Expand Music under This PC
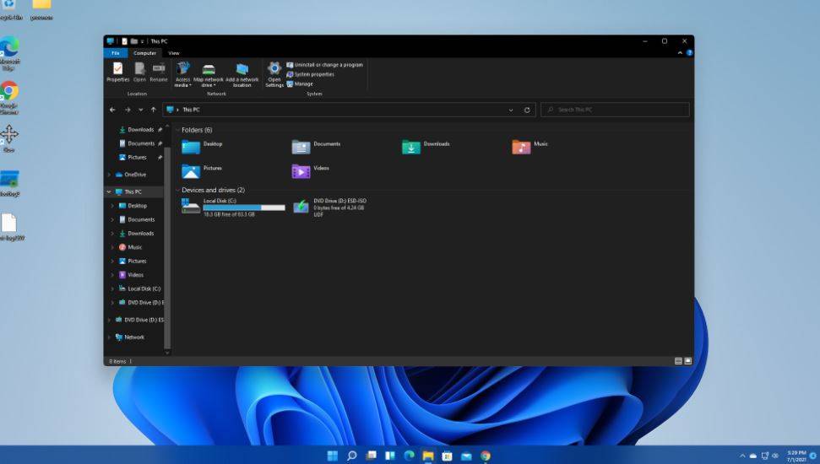820x464 pixels. coord(112,247)
